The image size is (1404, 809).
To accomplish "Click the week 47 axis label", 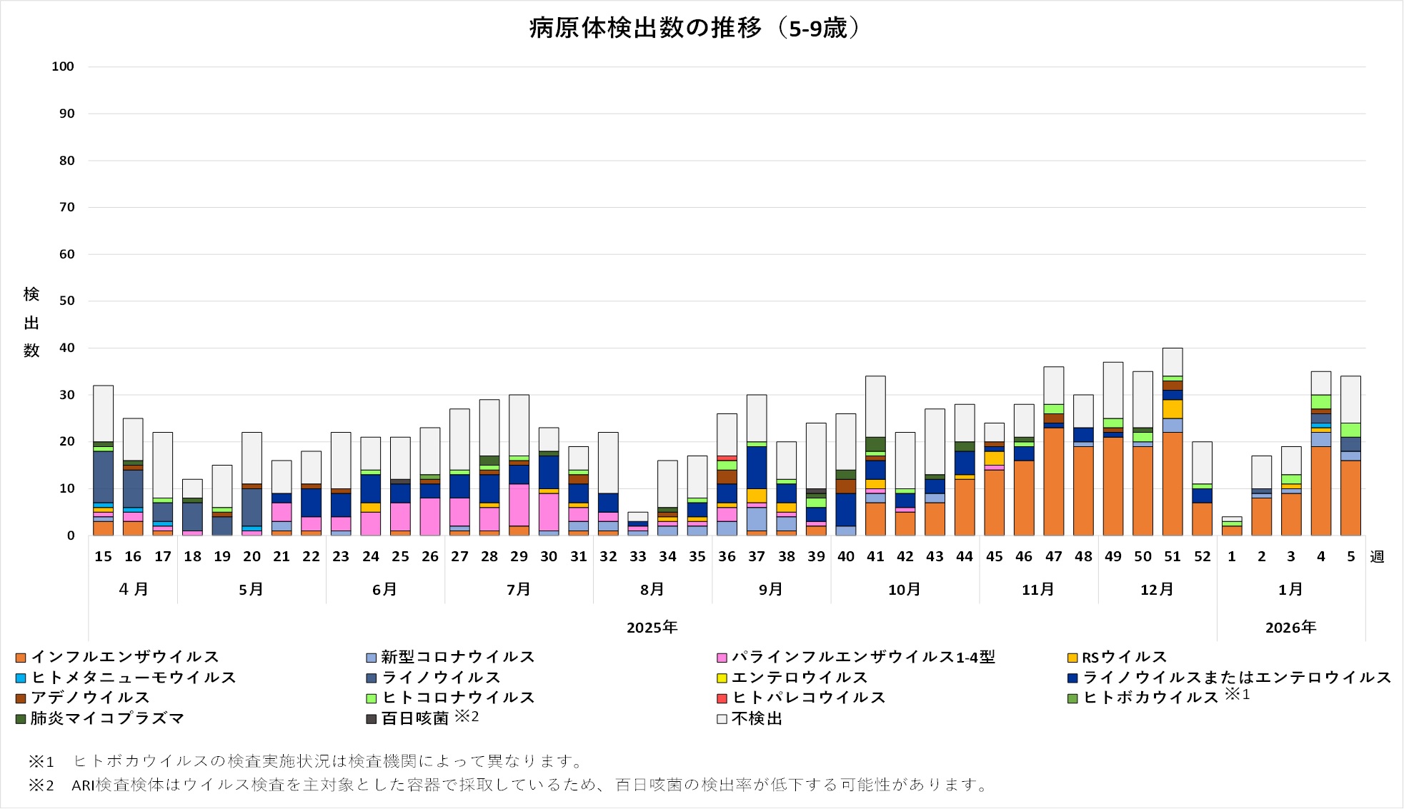I will [x=1053, y=557].
